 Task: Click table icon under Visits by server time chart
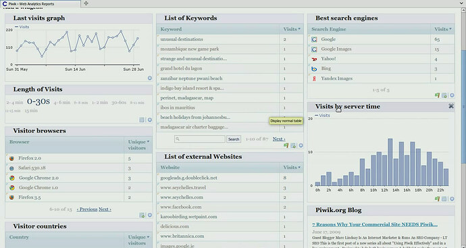point(444,199)
